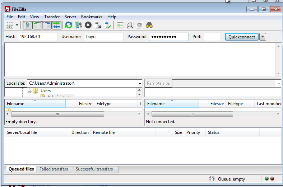
Task: Expand the Local site path dropdown
Action: (140, 83)
